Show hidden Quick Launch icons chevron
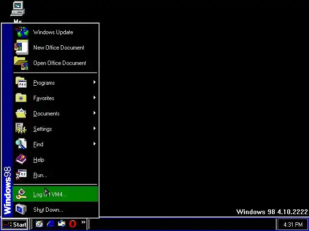309x231 pixels. 84,222
